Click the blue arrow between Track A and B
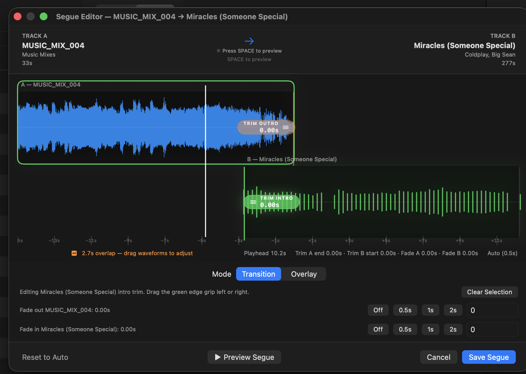Screen dimensions: 526x374 pyautogui.click(x=249, y=41)
